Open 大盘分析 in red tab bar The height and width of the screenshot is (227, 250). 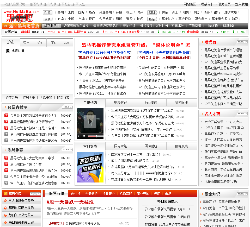click(x=91, y=194)
